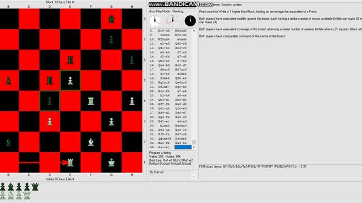Screen dimensions: 362x203
Task: Select move '27. Bf4-d2' in the move list
Action: point(163,113)
